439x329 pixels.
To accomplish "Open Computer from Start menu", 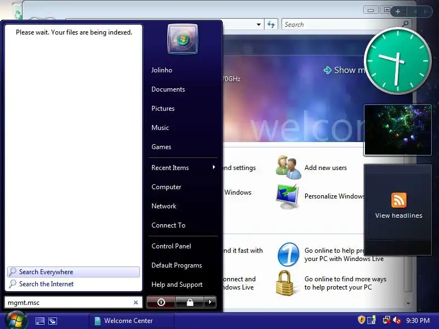I will pos(166,187).
